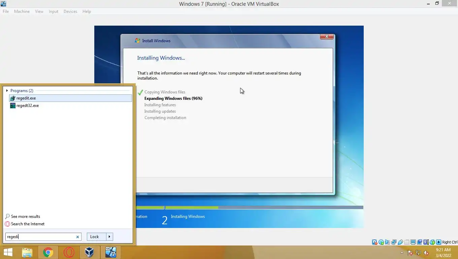This screenshot has width=458, height=259.
Task: Click the Completing installation step
Action: [165, 118]
